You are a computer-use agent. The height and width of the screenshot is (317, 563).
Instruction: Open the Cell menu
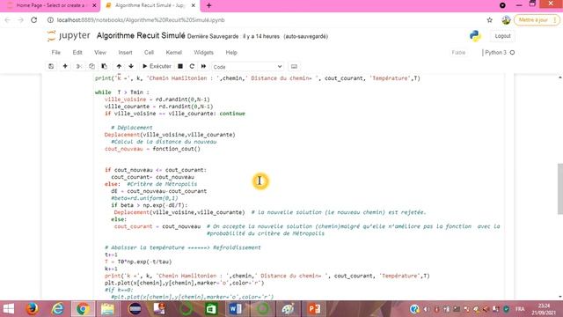click(149, 53)
